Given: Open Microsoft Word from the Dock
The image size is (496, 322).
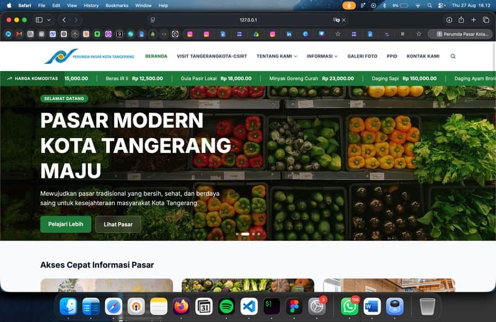Looking at the screenshot, I should point(372,306).
